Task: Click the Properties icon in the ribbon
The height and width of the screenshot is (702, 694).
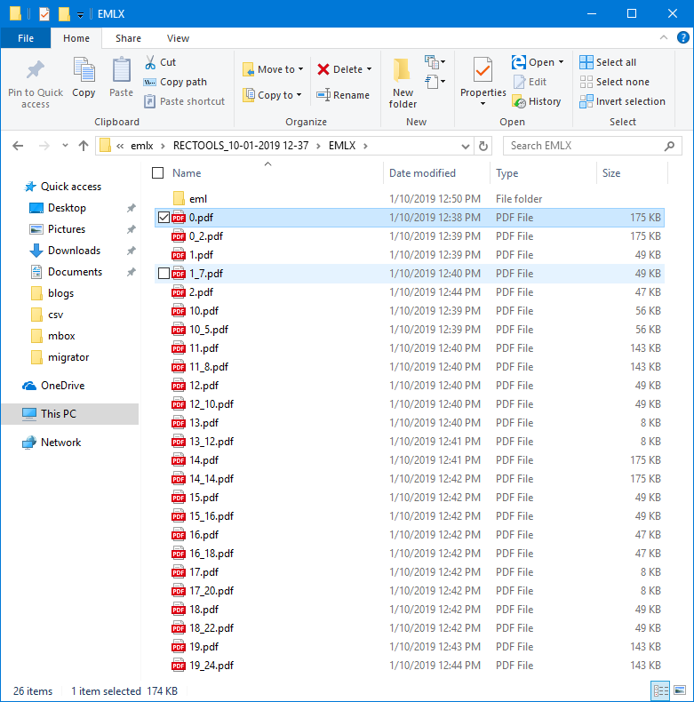Action: 483,70
